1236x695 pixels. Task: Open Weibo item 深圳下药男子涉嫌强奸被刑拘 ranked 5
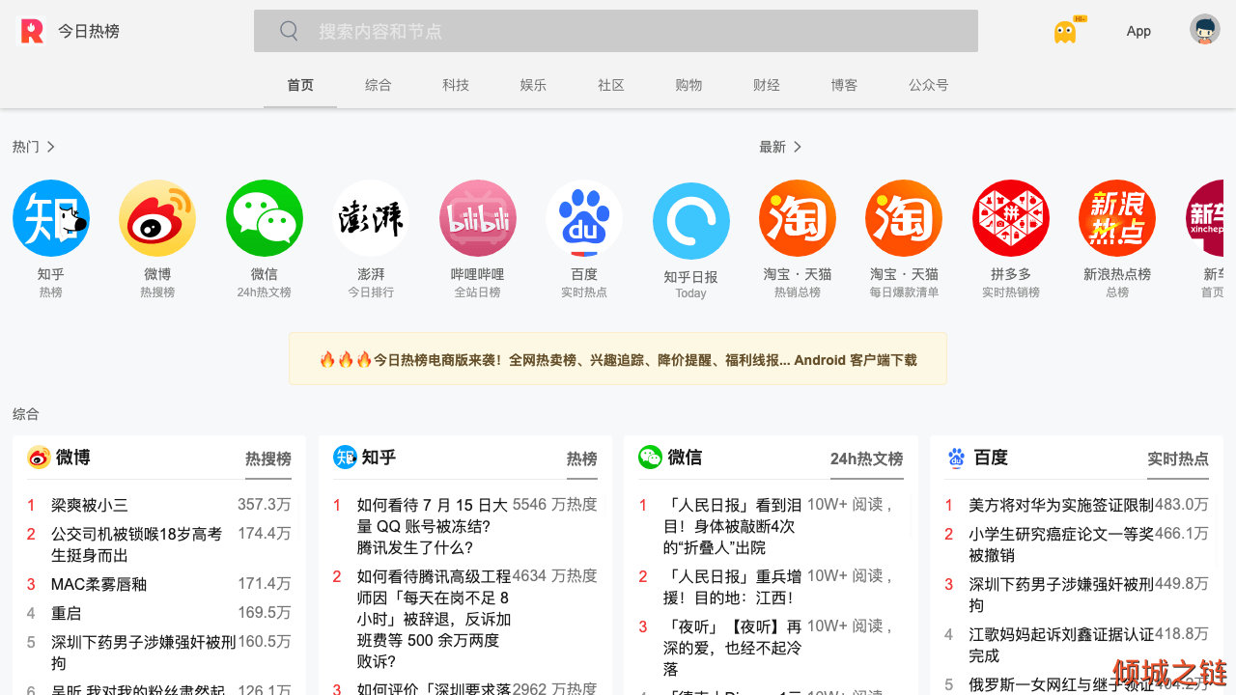144,653
